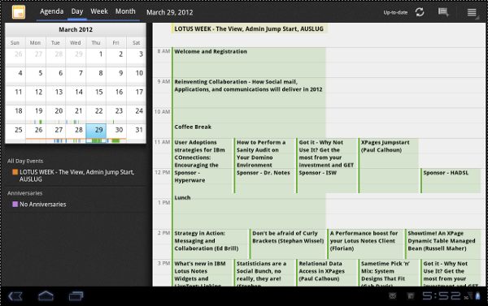Tap the calendar app icon

coord(19,12)
